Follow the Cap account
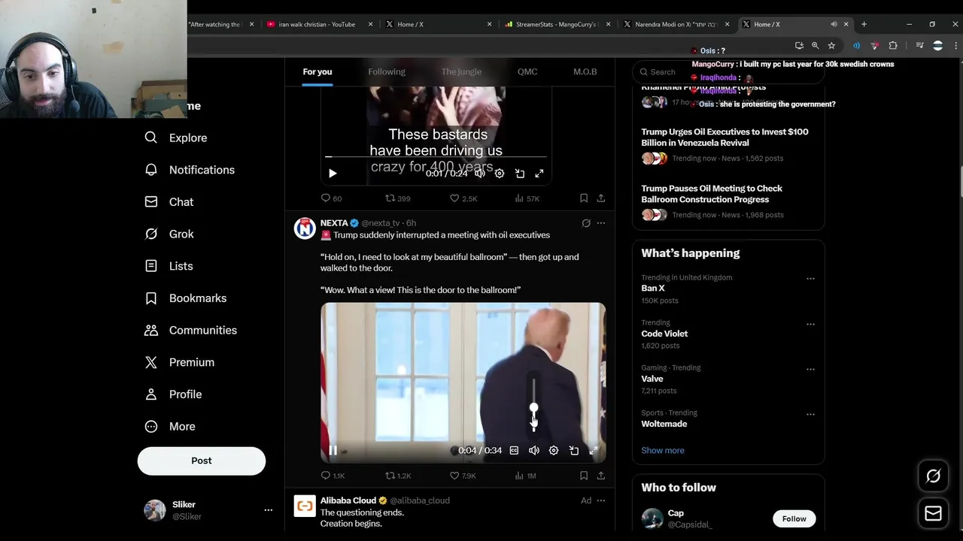The height and width of the screenshot is (541, 963). point(794,518)
